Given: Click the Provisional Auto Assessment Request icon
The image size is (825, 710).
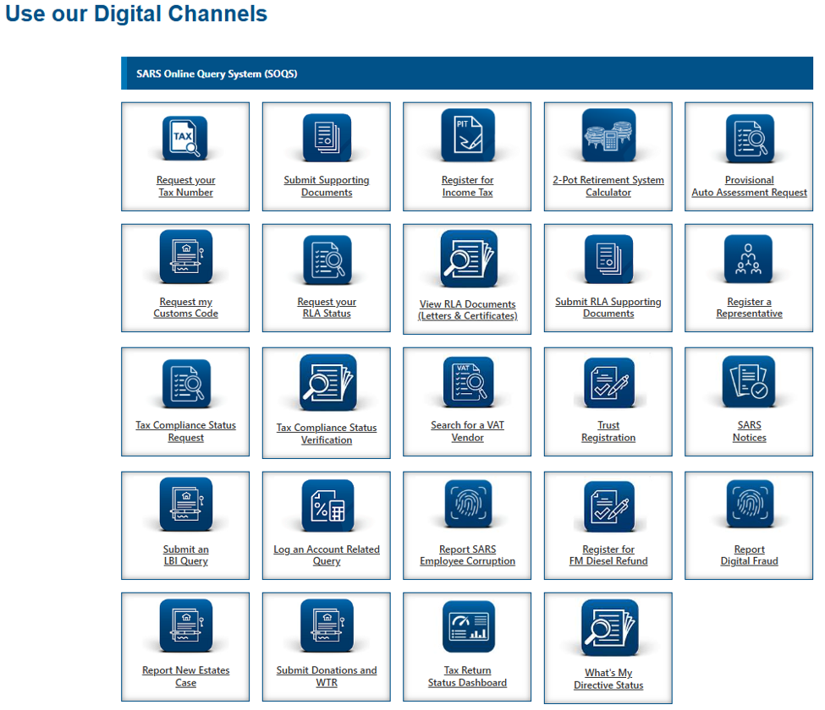Looking at the screenshot, I should click(x=750, y=139).
